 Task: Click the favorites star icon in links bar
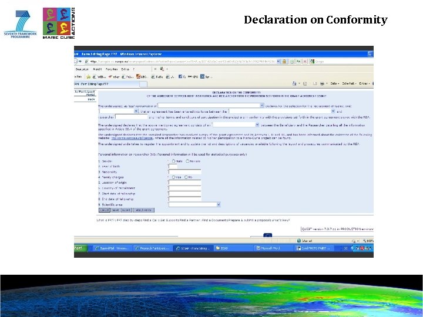[x=88, y=77]
